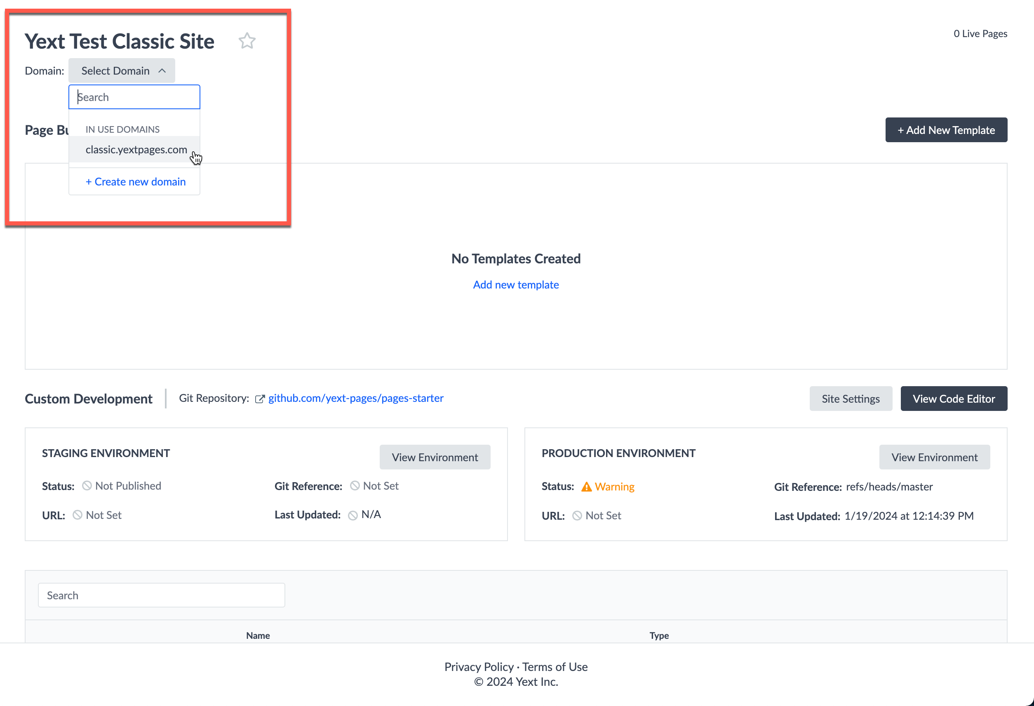Open View Code Editor

954,399
